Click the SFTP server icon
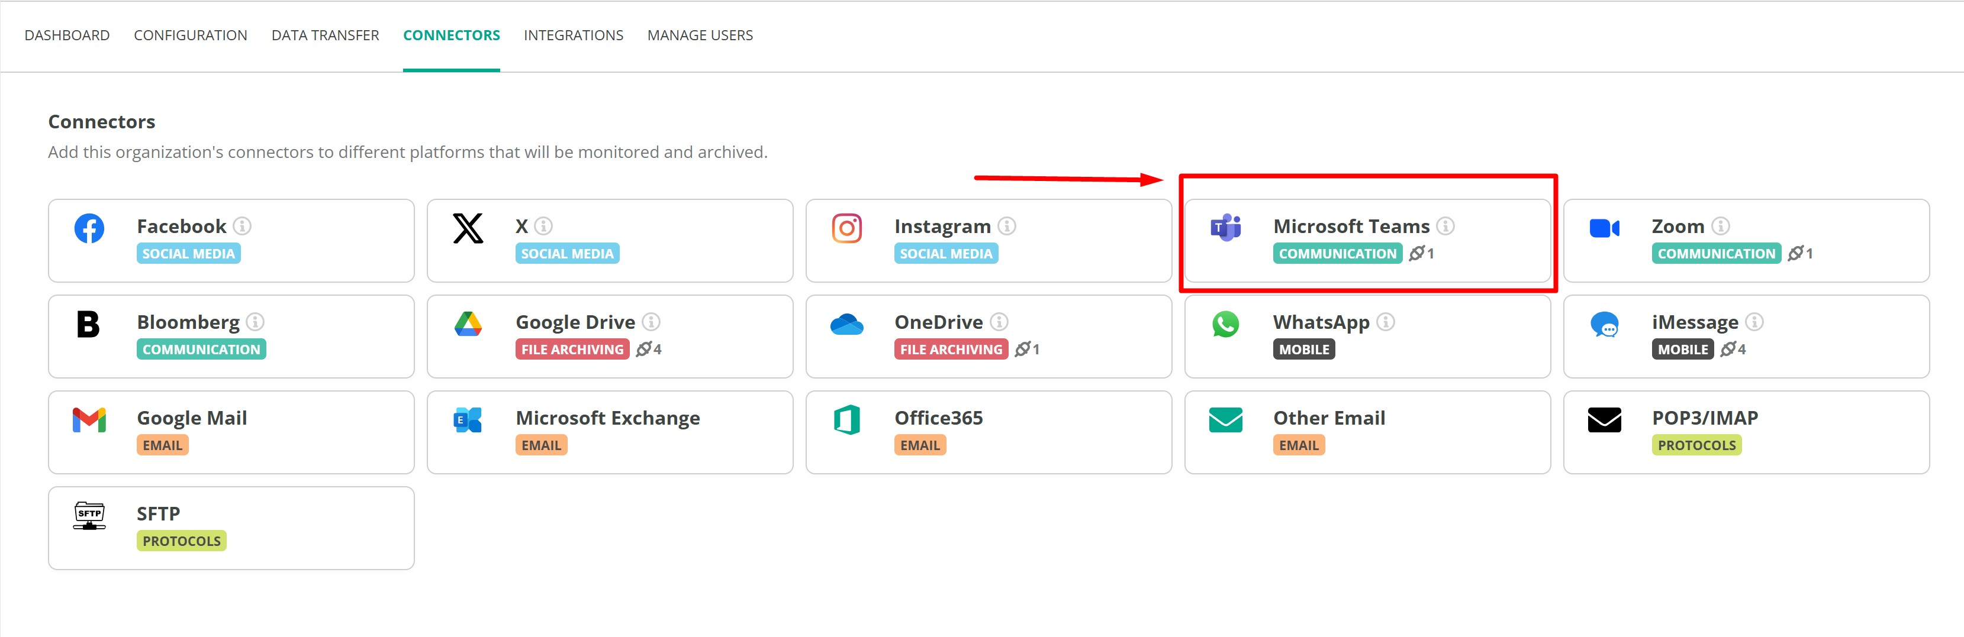The width and height of the screenshot is (1964, 637). [89, 516]
